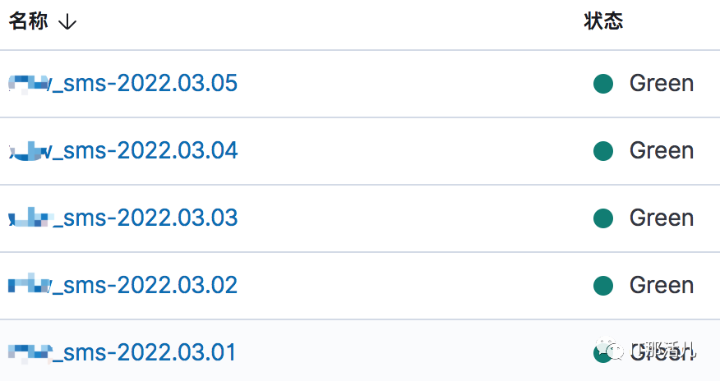Open the _sms-2022.03.03 index link
The height and width of the screenshot is (381, 720).
coord(123,218)
